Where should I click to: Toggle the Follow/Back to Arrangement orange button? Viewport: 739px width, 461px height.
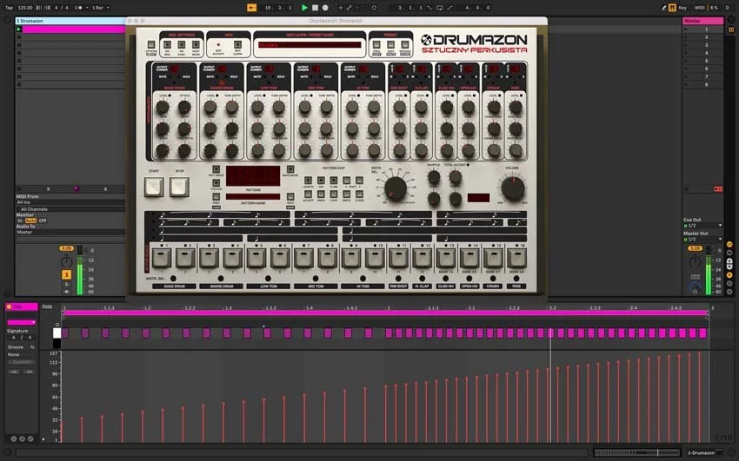click(x=251, y=8)
